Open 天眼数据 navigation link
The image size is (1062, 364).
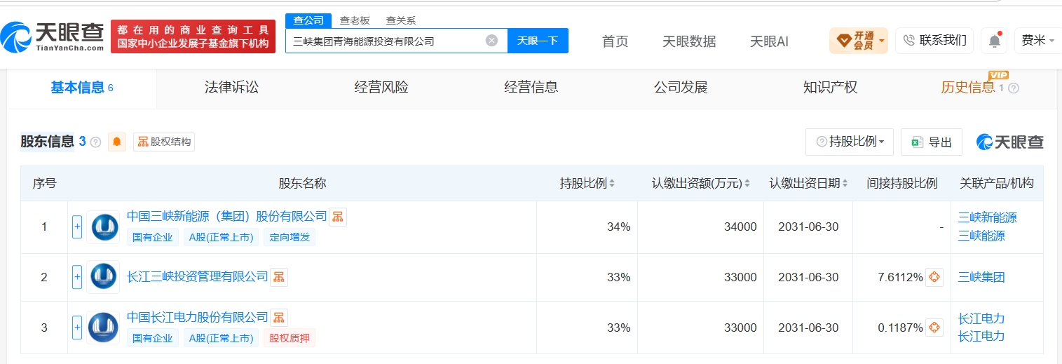[x=689, y=41]
